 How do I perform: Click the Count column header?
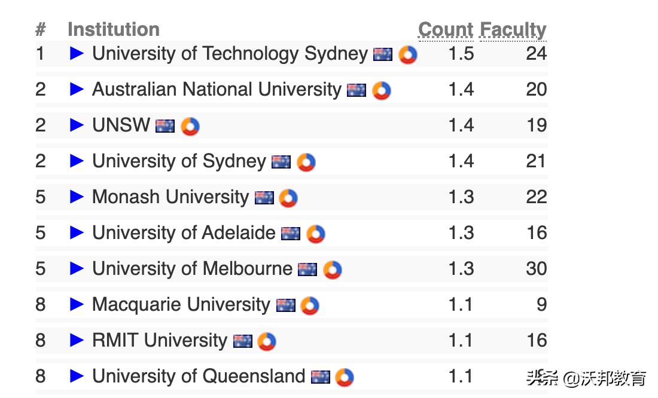(x=446, y=29)
